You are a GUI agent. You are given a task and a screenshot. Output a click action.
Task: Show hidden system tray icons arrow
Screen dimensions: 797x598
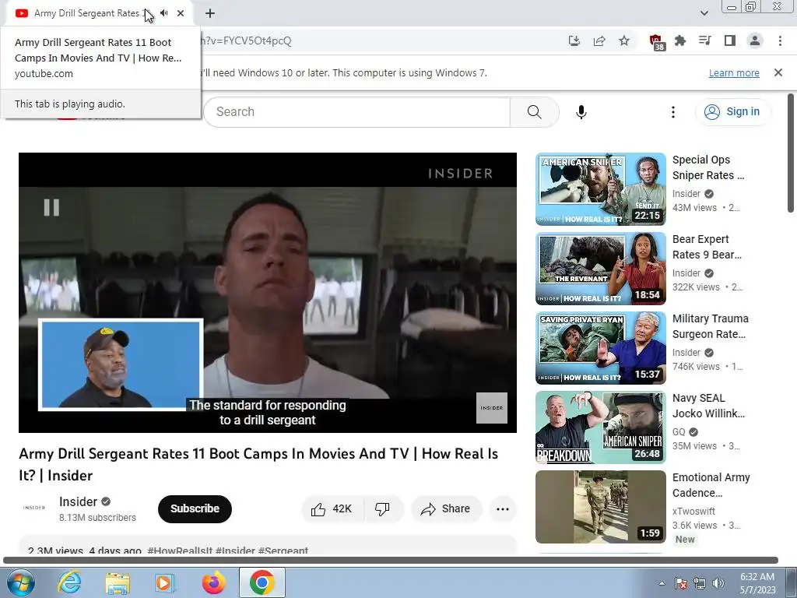coord(662,583)
